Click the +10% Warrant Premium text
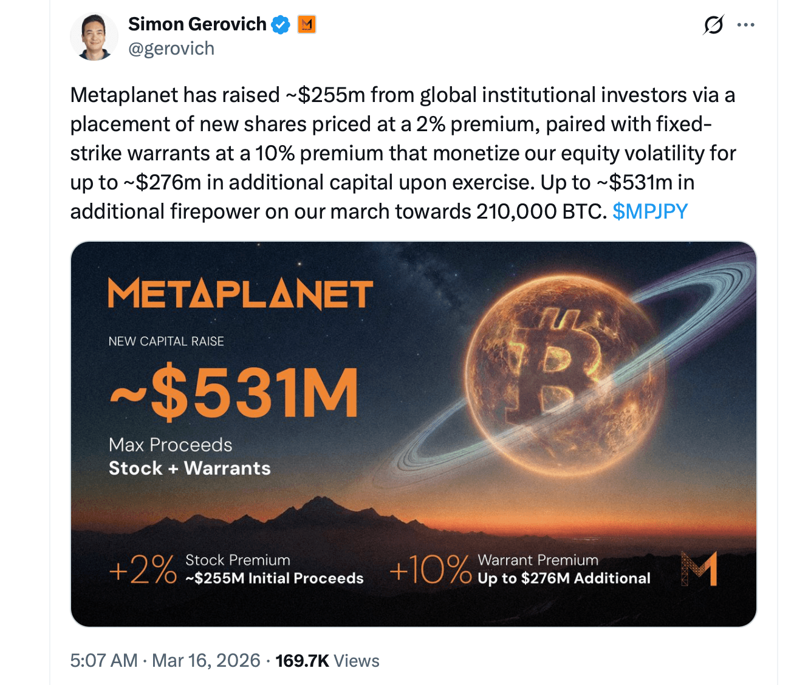The width and height of the screenshot is (808, 685). coord(519,569)
